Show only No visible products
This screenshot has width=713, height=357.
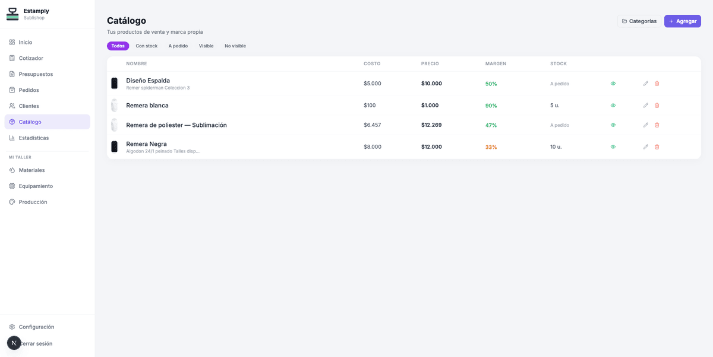(235, 46)
